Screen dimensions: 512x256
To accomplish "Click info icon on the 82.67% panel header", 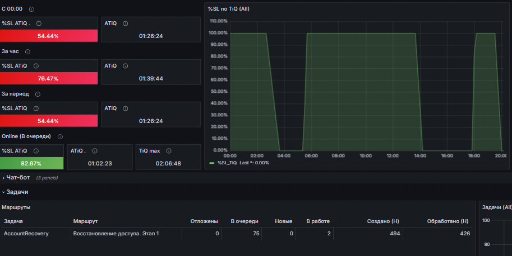I will pyautogui.click(x=37, y=151).
